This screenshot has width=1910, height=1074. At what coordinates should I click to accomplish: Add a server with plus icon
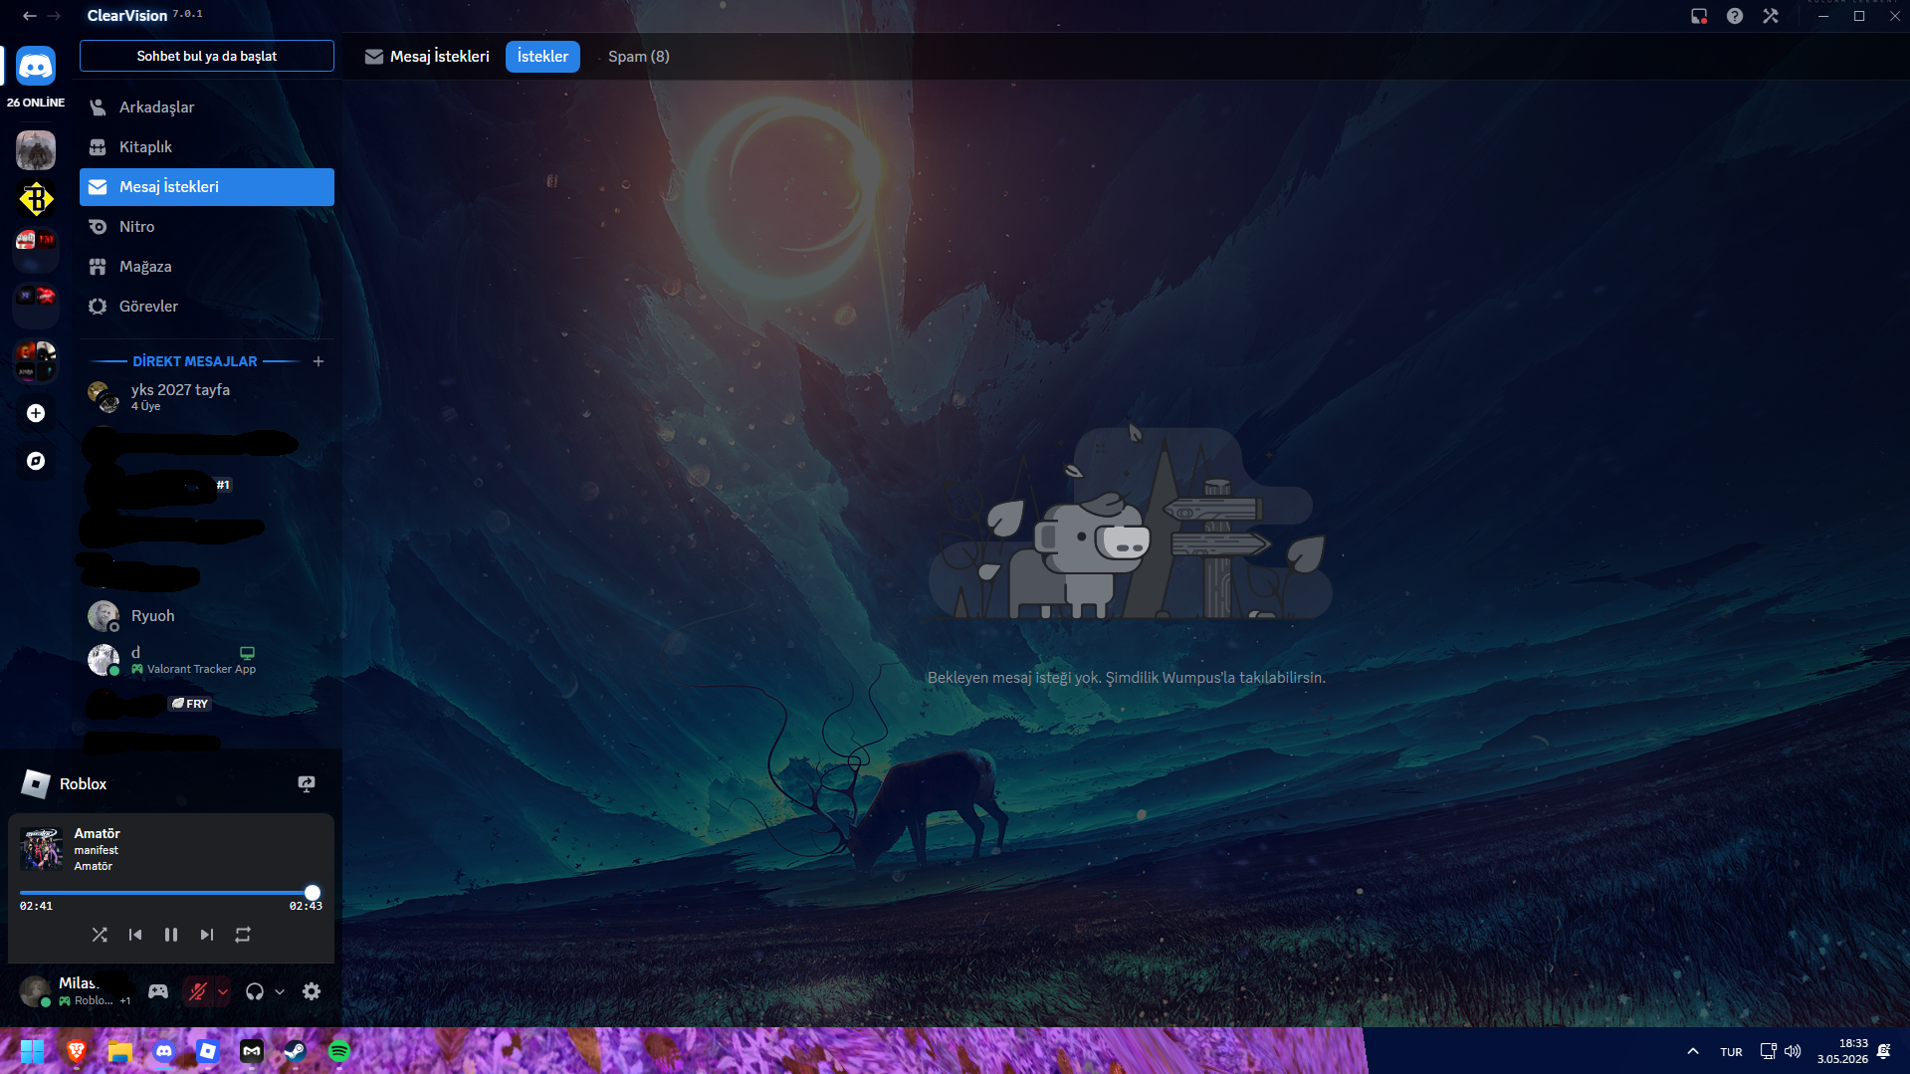[36, 413]
